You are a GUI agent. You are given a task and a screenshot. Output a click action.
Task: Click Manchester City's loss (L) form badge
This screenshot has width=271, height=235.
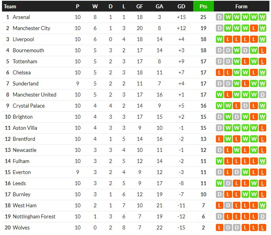pyautogui.click(x=254, y=28)
